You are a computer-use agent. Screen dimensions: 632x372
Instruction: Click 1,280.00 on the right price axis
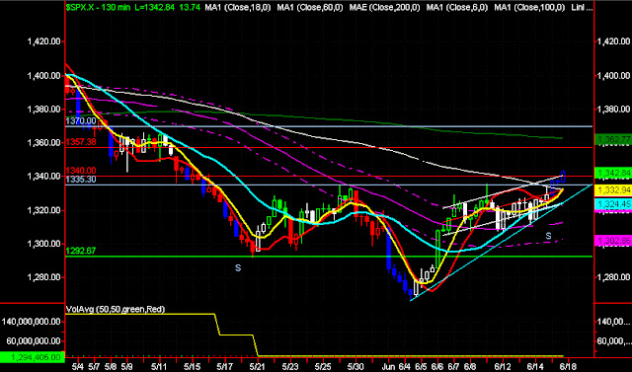point(613,277)
